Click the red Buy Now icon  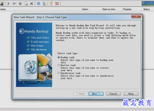coord(57,4)
